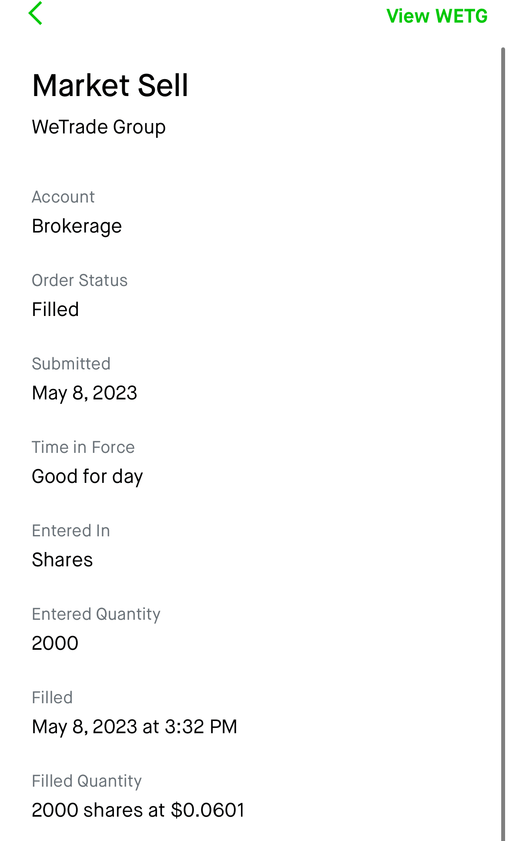Select the entered quantity 2000
The image size is (509, 841).
(55, 644)
